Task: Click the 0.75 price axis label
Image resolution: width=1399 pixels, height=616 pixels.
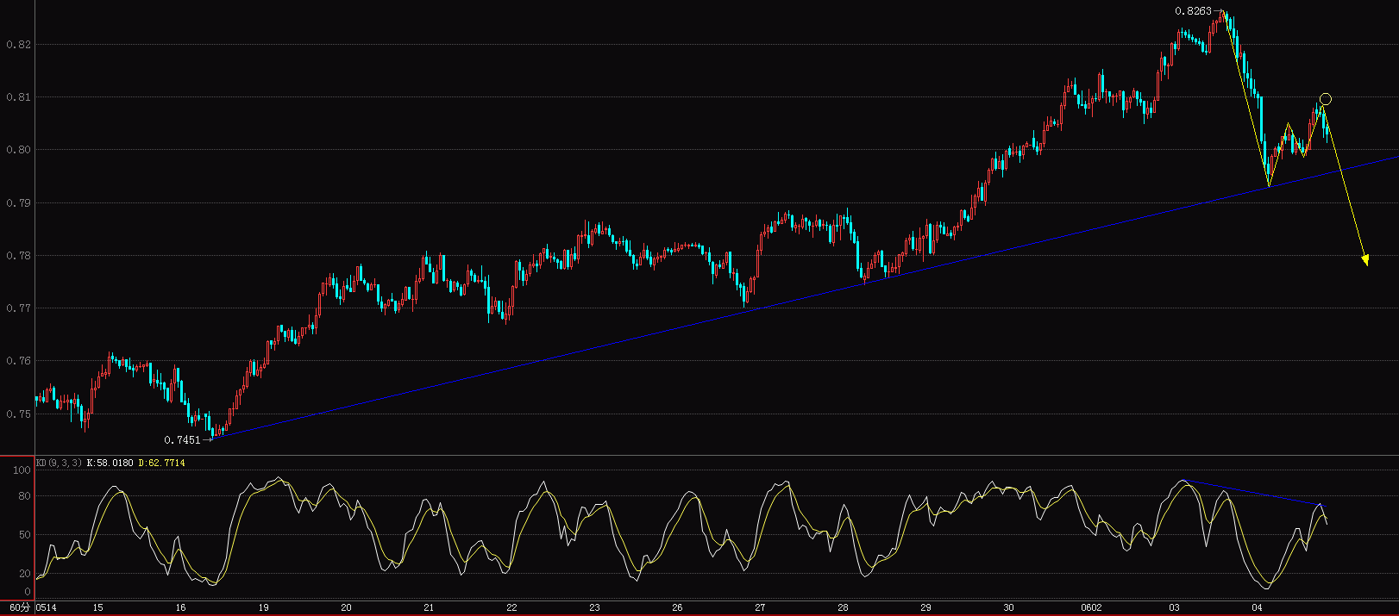Action: pyautogui.click(x=18, y=414)
